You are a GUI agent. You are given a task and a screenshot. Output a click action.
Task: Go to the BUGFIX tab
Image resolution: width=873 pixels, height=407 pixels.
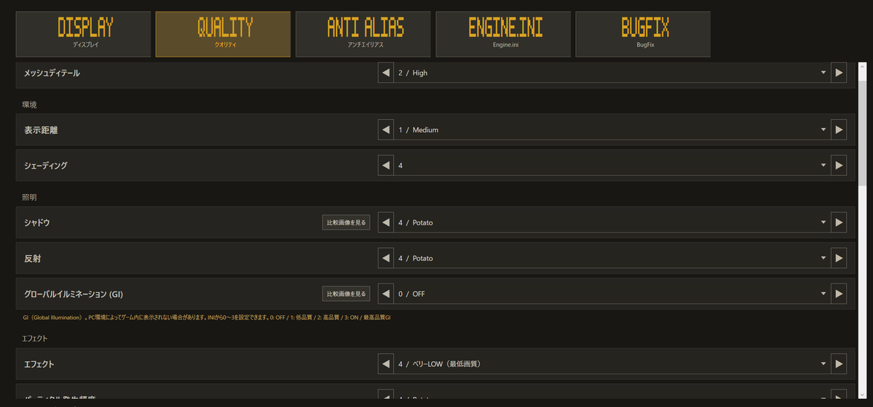pos(643,34)
